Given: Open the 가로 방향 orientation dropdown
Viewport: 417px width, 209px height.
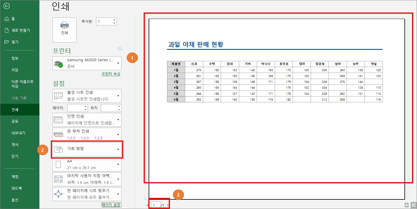Looking at the screenshot, I should tap(87, 150).
